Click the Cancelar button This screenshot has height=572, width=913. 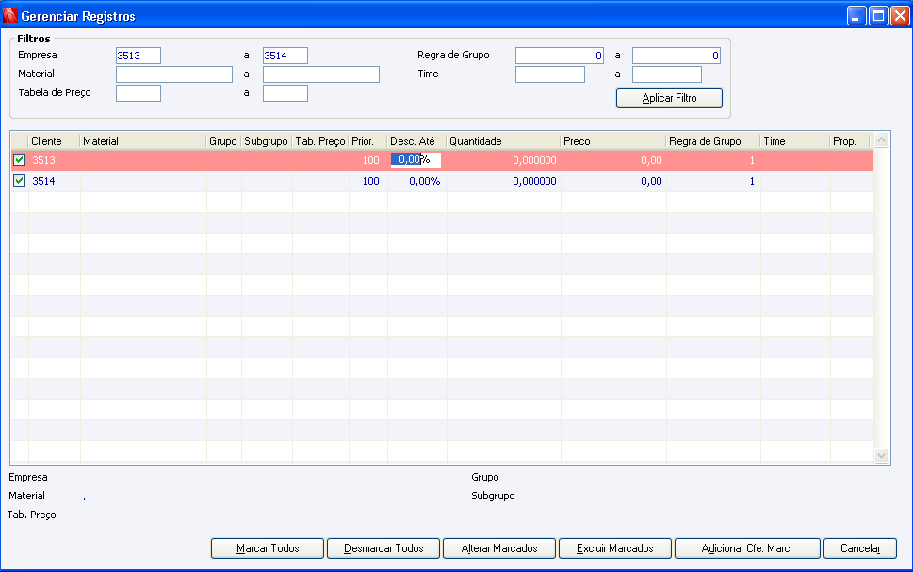point(860,548)
